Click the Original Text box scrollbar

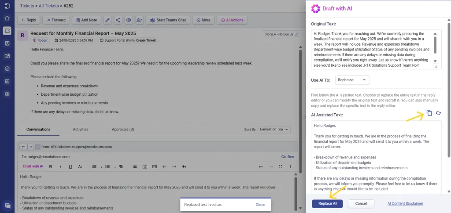pyautogui.click(x=435, y=45)
